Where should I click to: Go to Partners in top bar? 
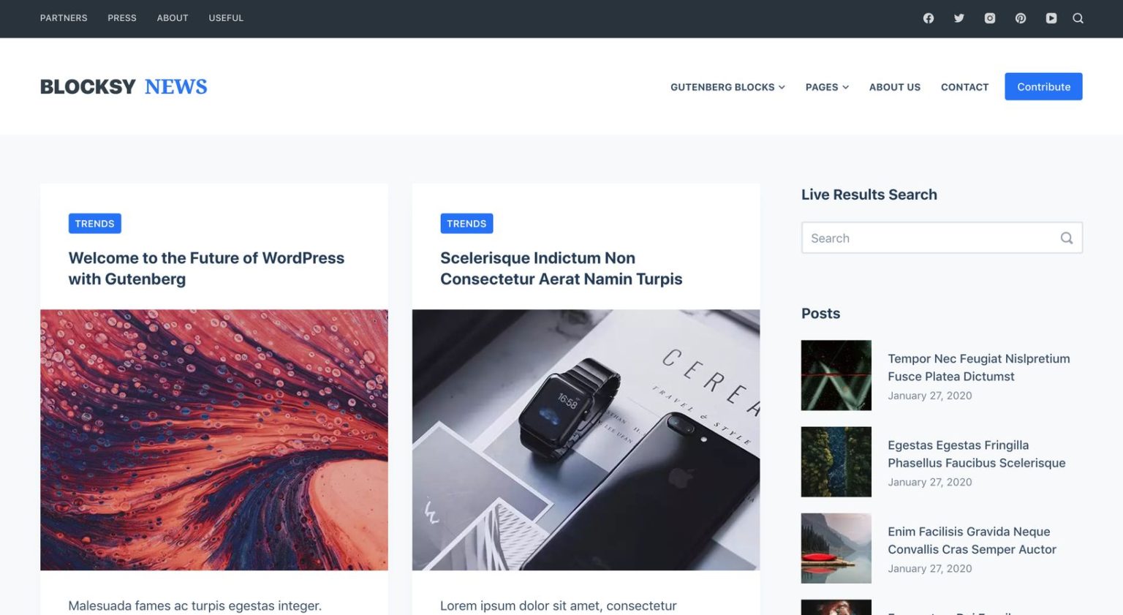(x=64, y=18)
